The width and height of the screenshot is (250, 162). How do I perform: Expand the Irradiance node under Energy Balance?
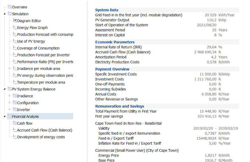click(10, 96)
